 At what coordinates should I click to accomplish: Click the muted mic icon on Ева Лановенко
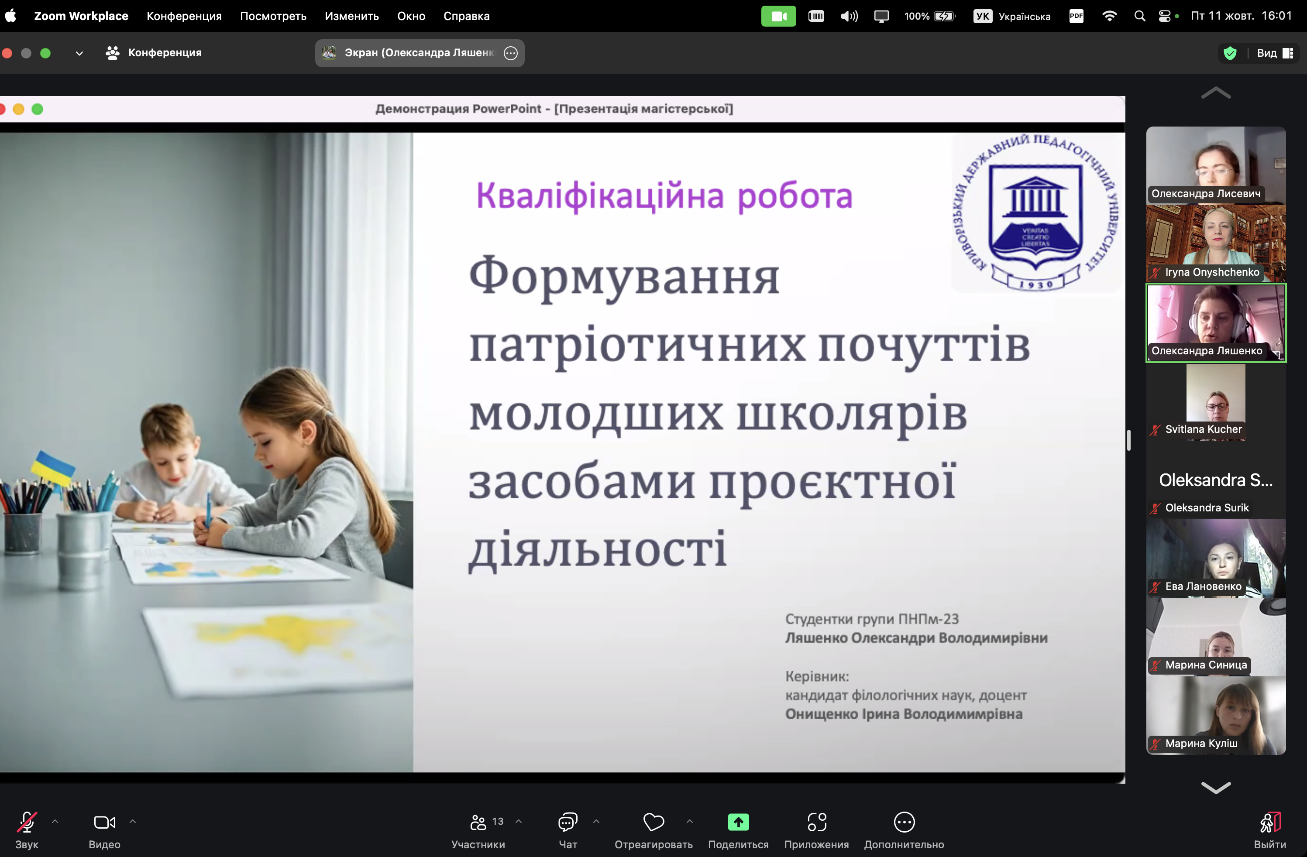[1156, 587]
